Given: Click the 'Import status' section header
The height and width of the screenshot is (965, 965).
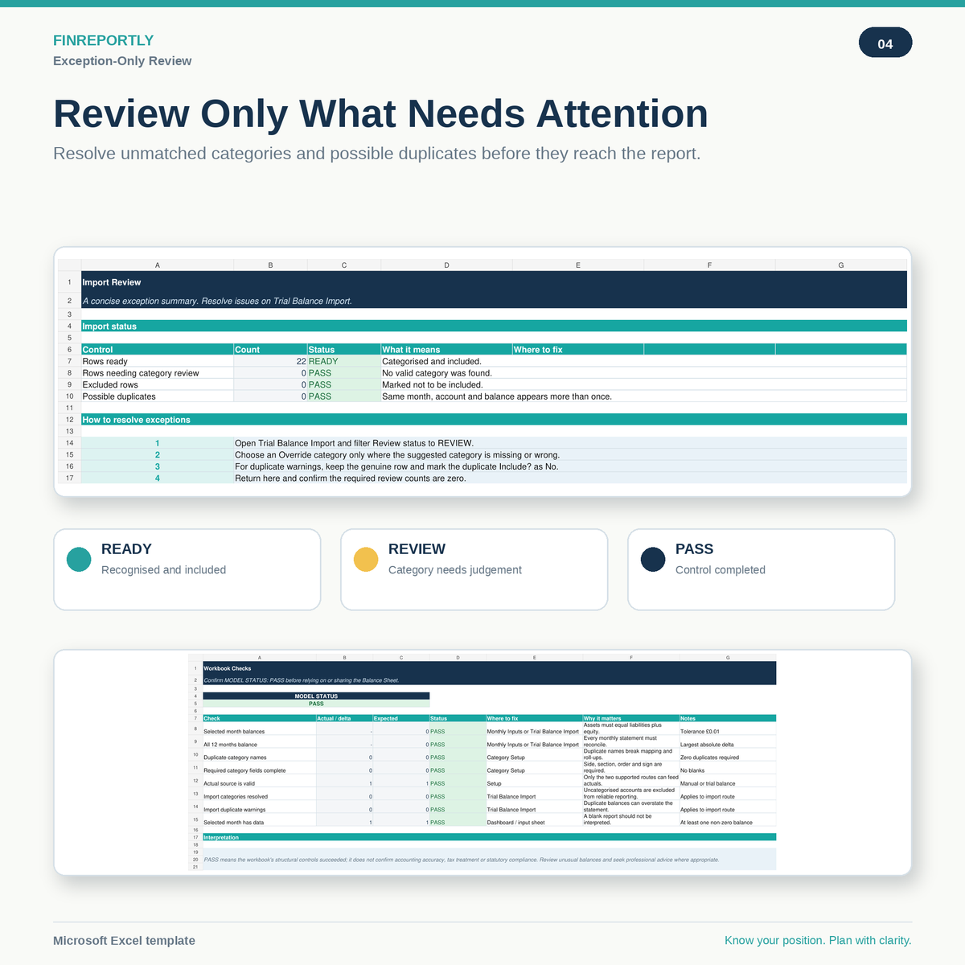Looking at the screenshot, I should 494,326.
